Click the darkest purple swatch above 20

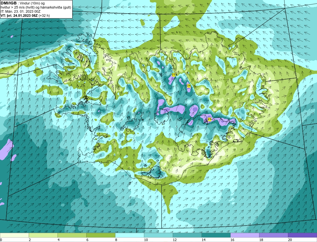(302, 235)
